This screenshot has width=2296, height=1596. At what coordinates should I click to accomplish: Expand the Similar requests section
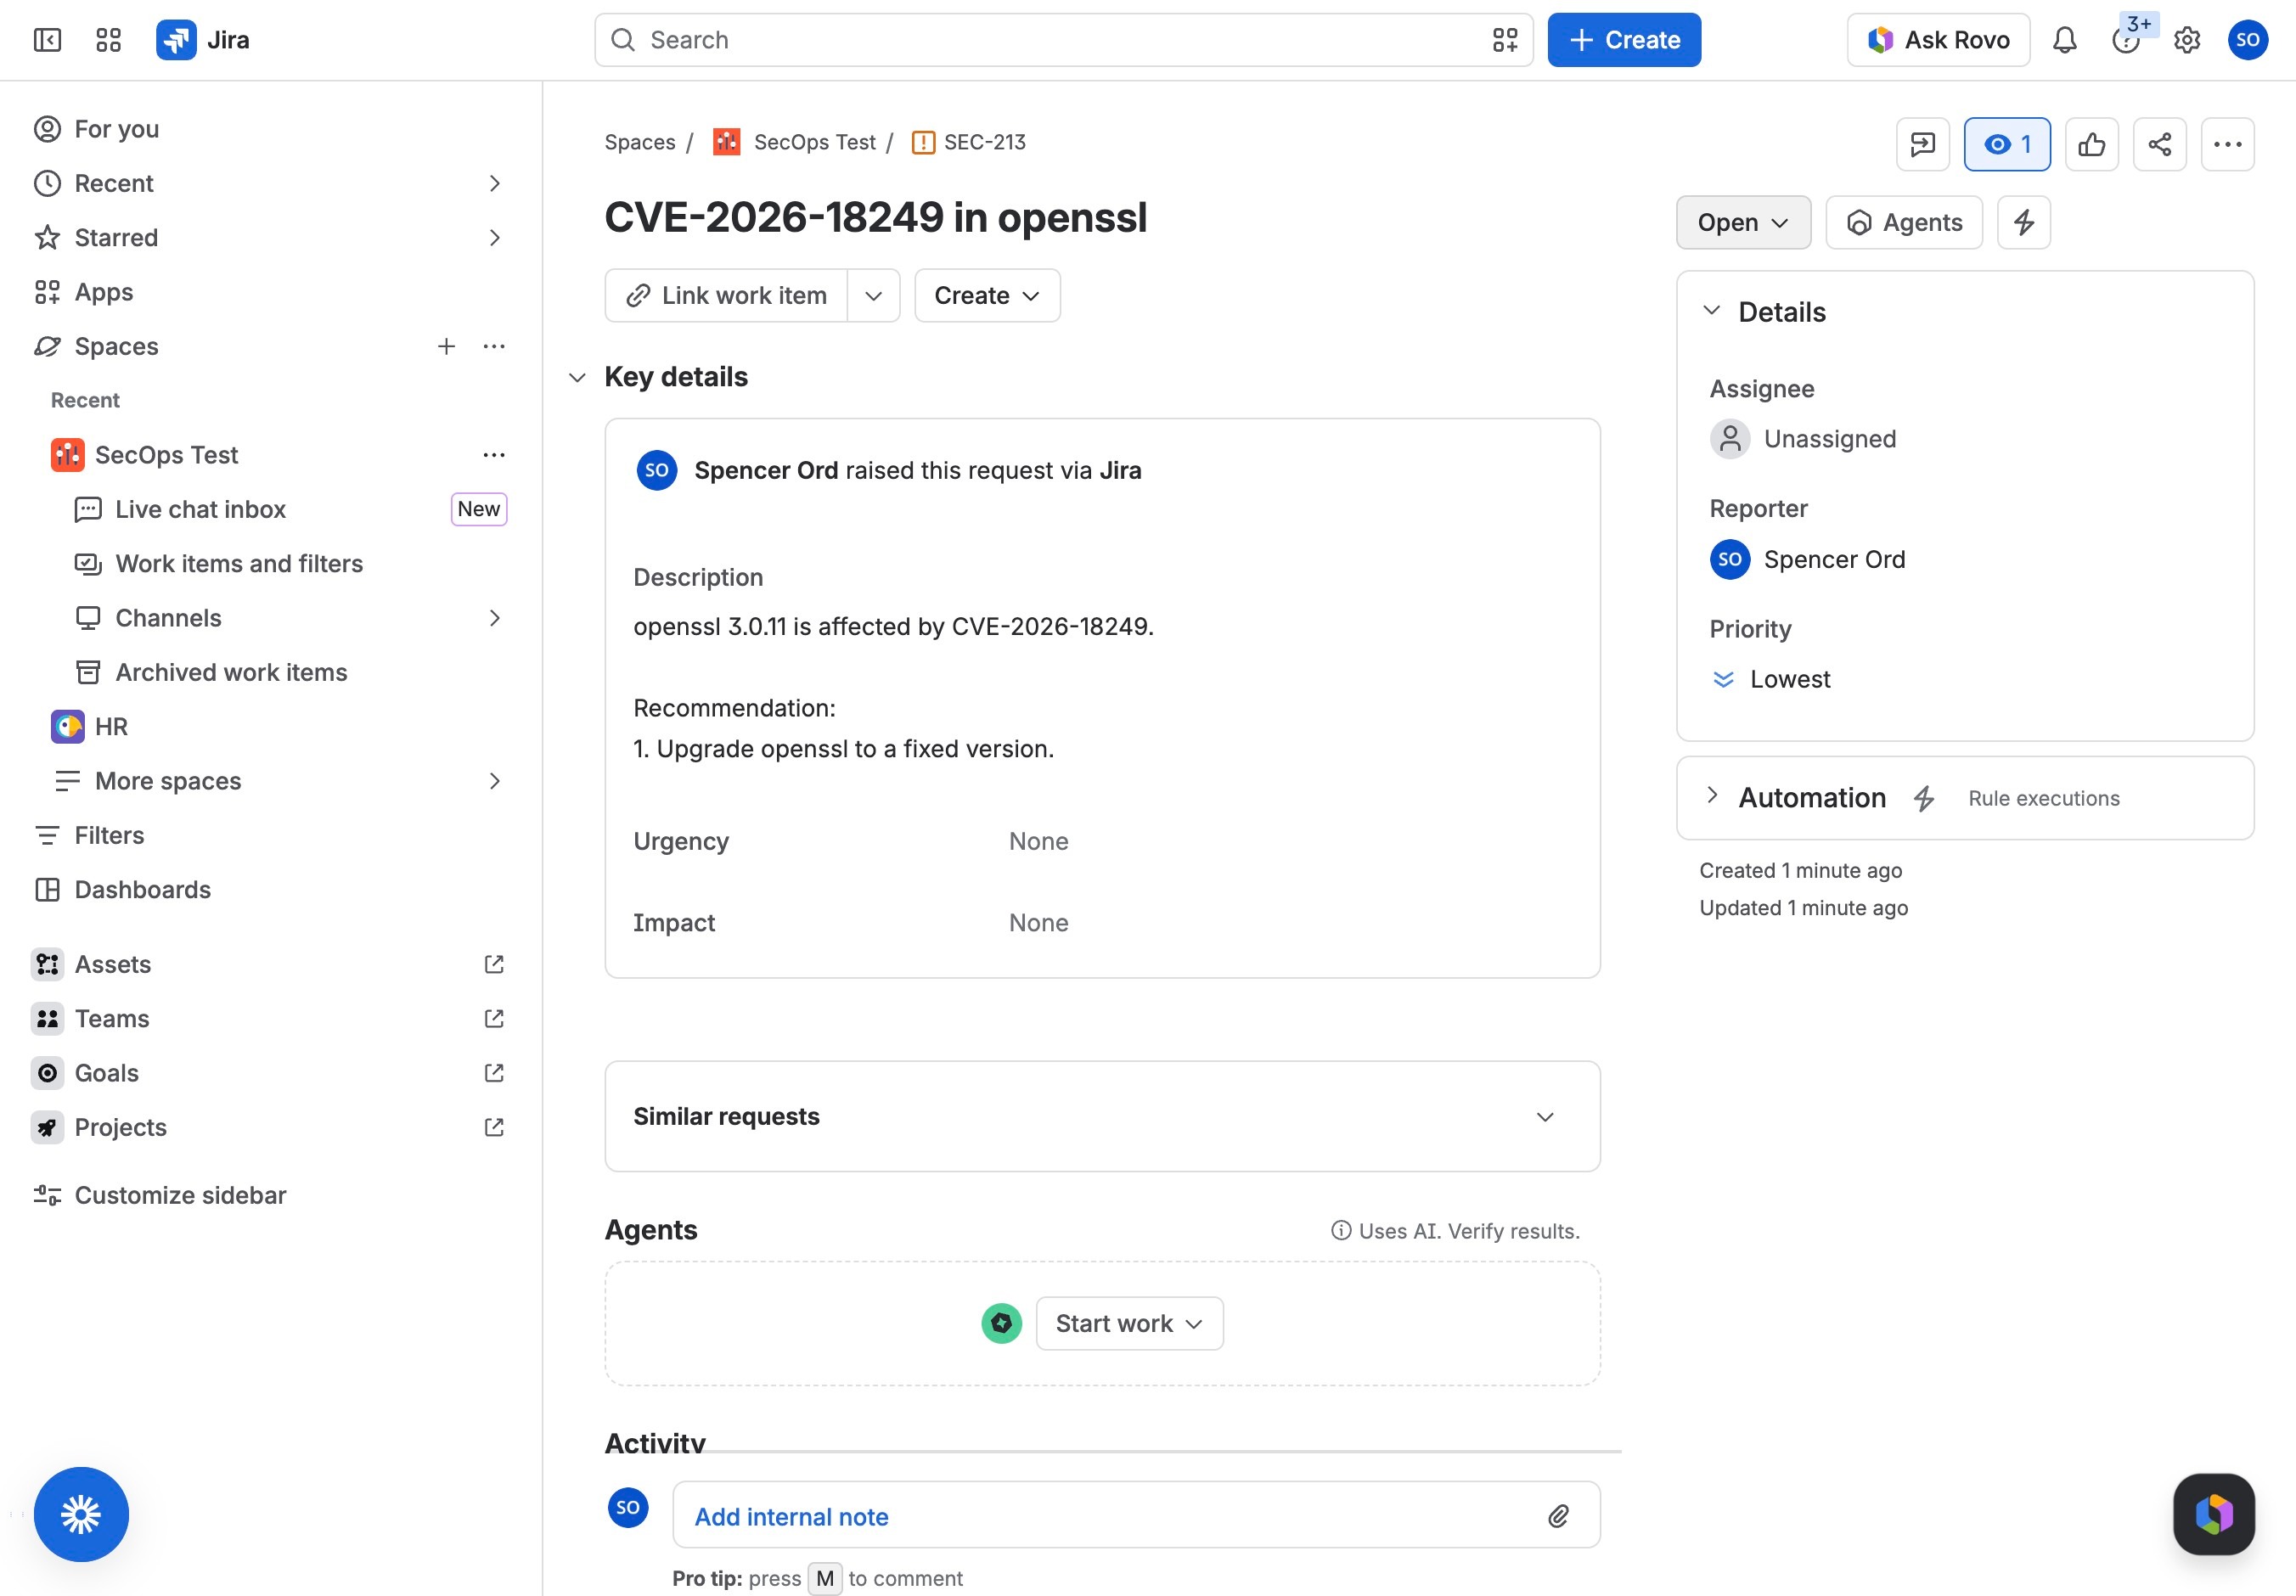pos(1545,1117)
